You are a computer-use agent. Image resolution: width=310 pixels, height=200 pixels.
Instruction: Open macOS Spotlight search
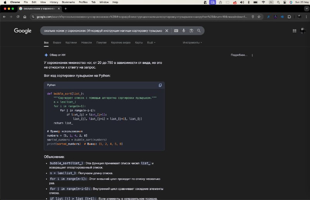[x=278, y=2]
